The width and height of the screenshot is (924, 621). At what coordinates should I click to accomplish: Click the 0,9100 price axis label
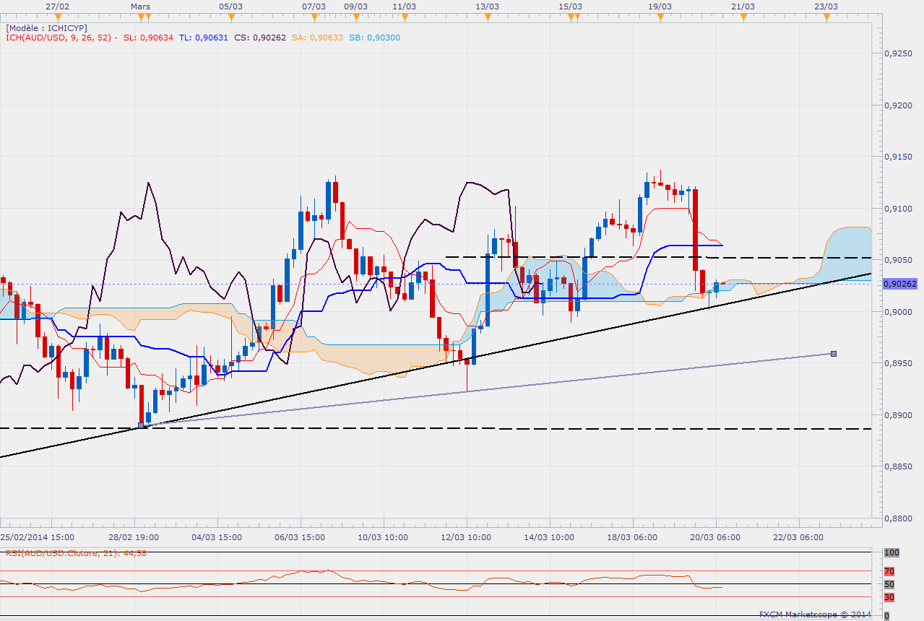tap(899, 209)
